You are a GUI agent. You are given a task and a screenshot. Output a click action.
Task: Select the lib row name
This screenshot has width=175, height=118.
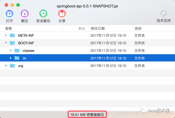pos(24,58)
